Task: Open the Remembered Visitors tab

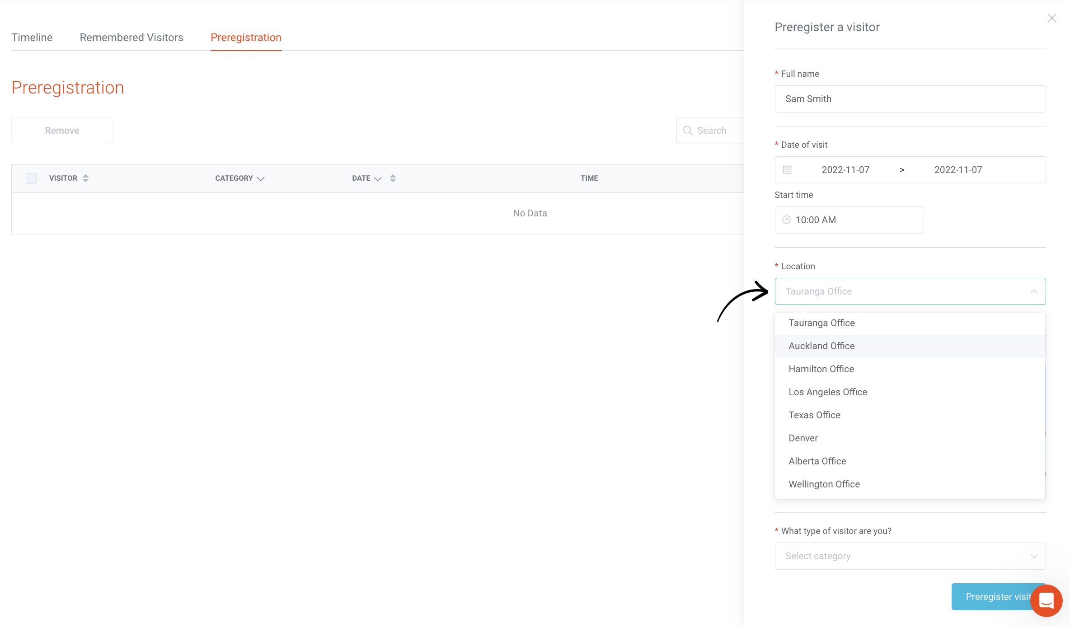Action: 131,37
